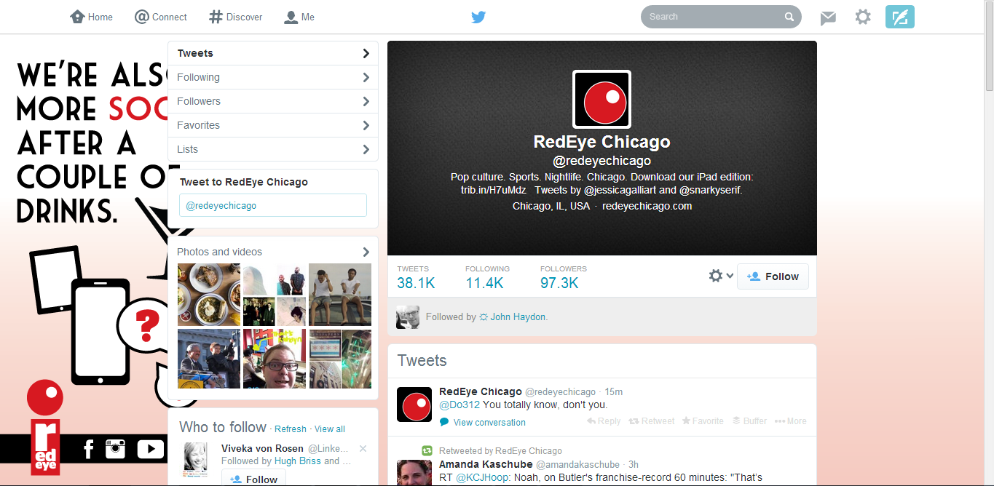Screen dimensions: 994x486
Task: Open the profile gear dropdown next to Follow
Action: (x=721, y=276)
